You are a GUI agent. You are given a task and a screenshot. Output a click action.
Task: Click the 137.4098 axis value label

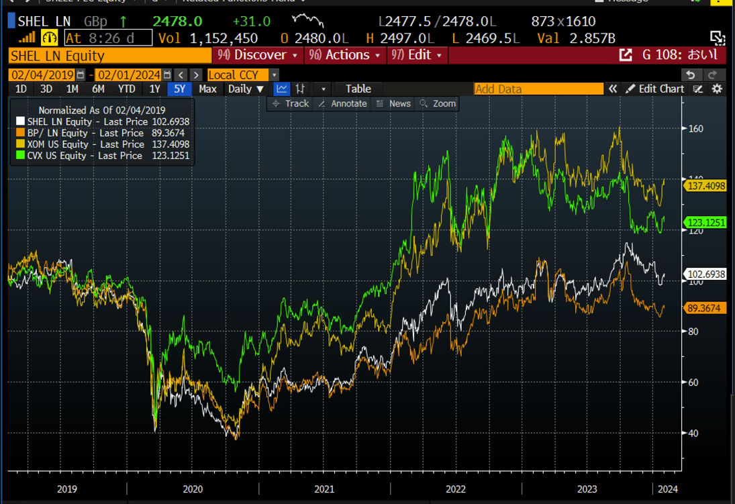click(706, 186)
